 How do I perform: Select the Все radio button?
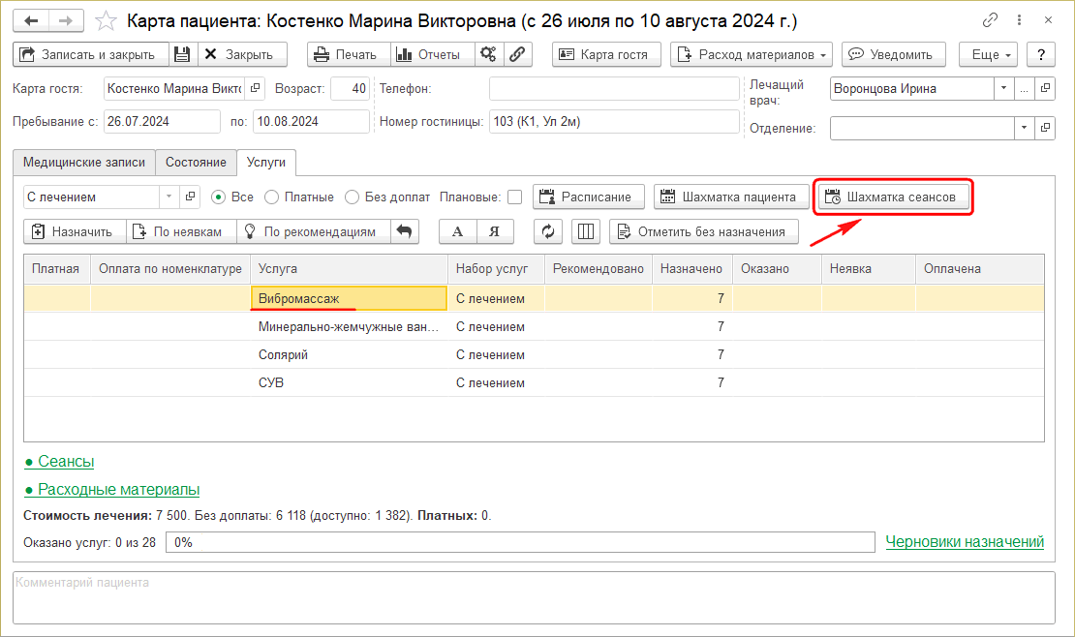[219, 197]
